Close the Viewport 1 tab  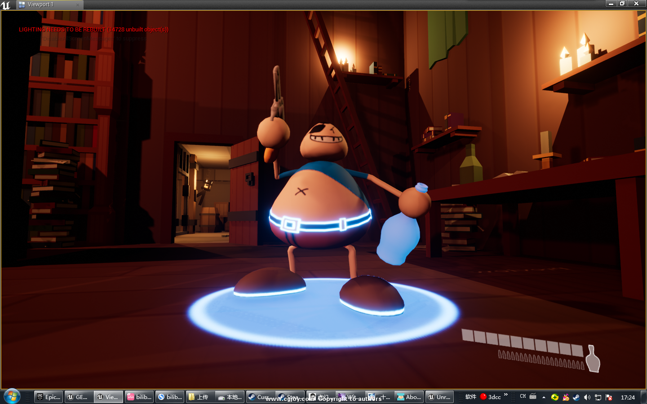78,5
